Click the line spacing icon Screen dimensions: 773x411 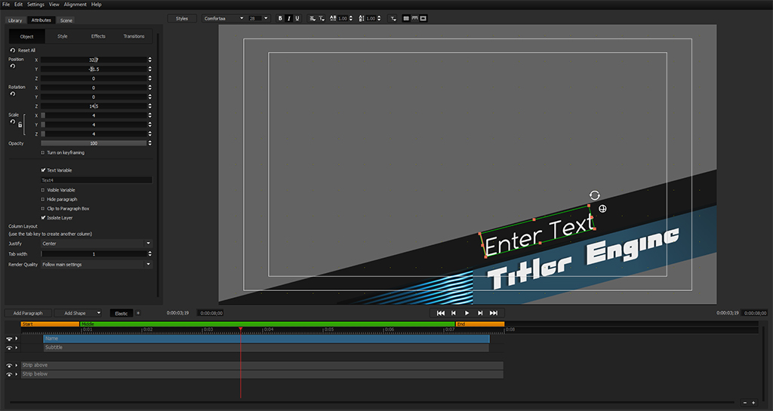click(362, 18)
